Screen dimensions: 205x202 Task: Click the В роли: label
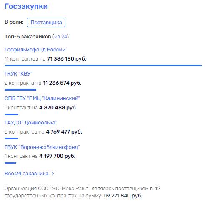(x=14, y=22)
